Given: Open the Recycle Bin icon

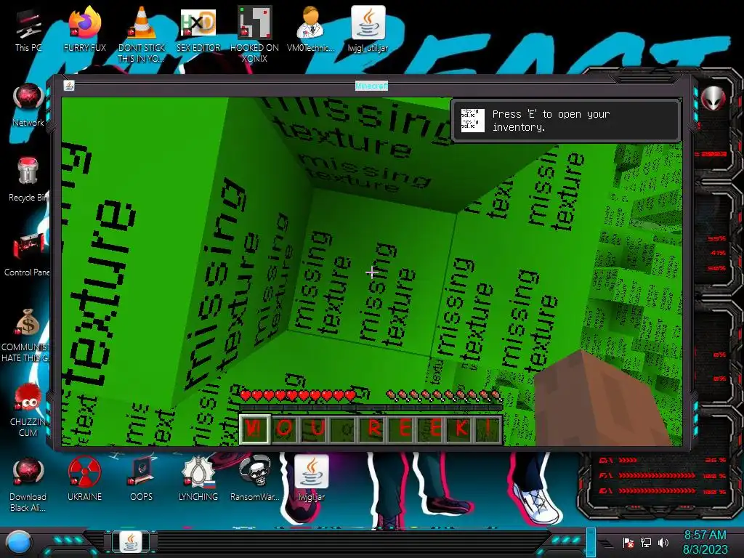Looking at the screenshot, I should coord(28,179).
